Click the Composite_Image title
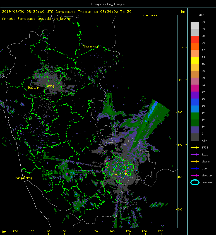216x235 pixels. coord(108,4)
